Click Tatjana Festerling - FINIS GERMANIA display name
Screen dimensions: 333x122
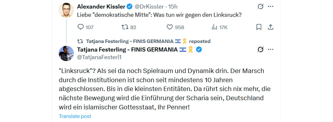[x=127, y=50]
